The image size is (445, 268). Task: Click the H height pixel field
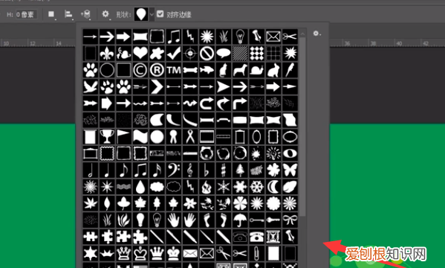tap(26, 14)
